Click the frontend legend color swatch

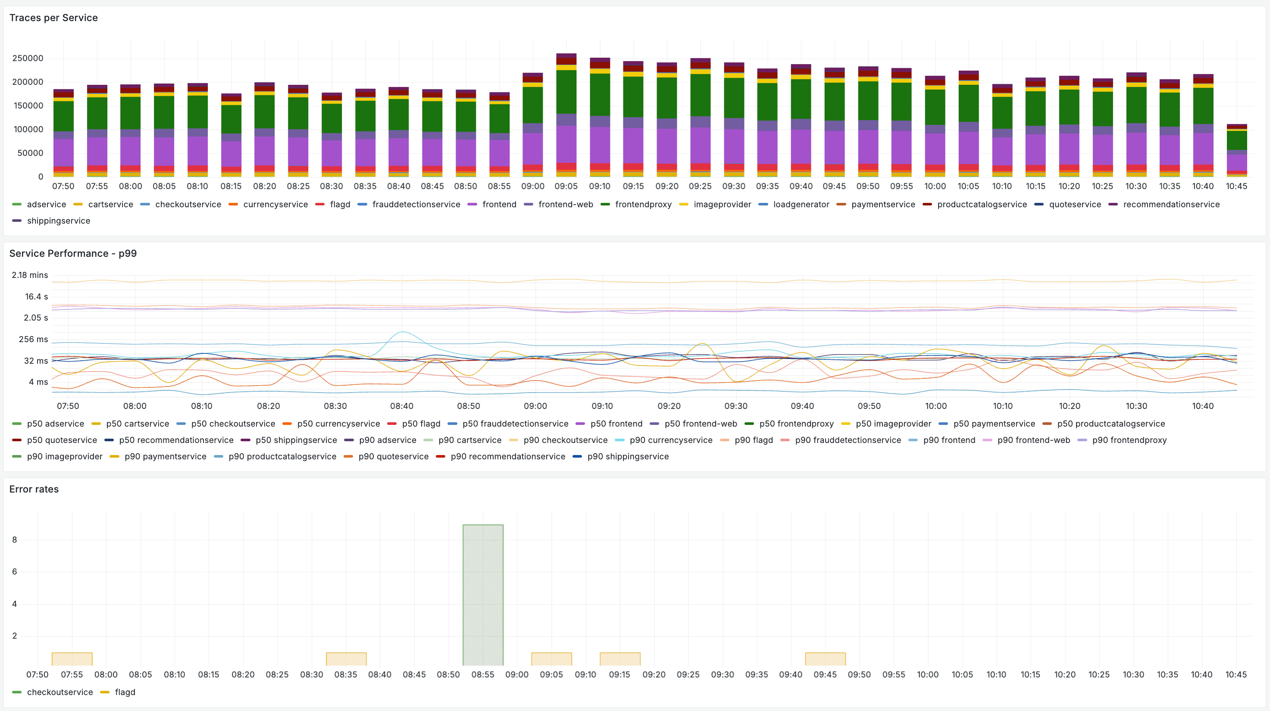pos(472,205)
